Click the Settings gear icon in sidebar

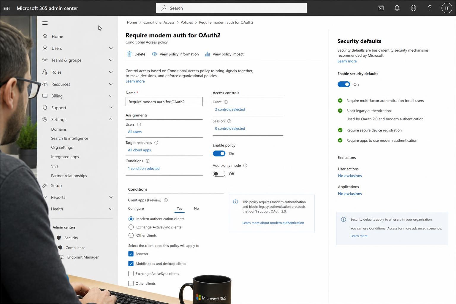45,119
